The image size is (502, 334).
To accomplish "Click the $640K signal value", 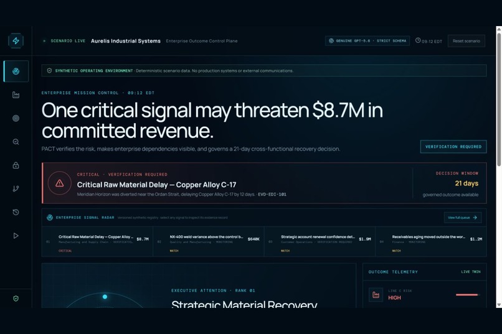I will tap(253, 239).
